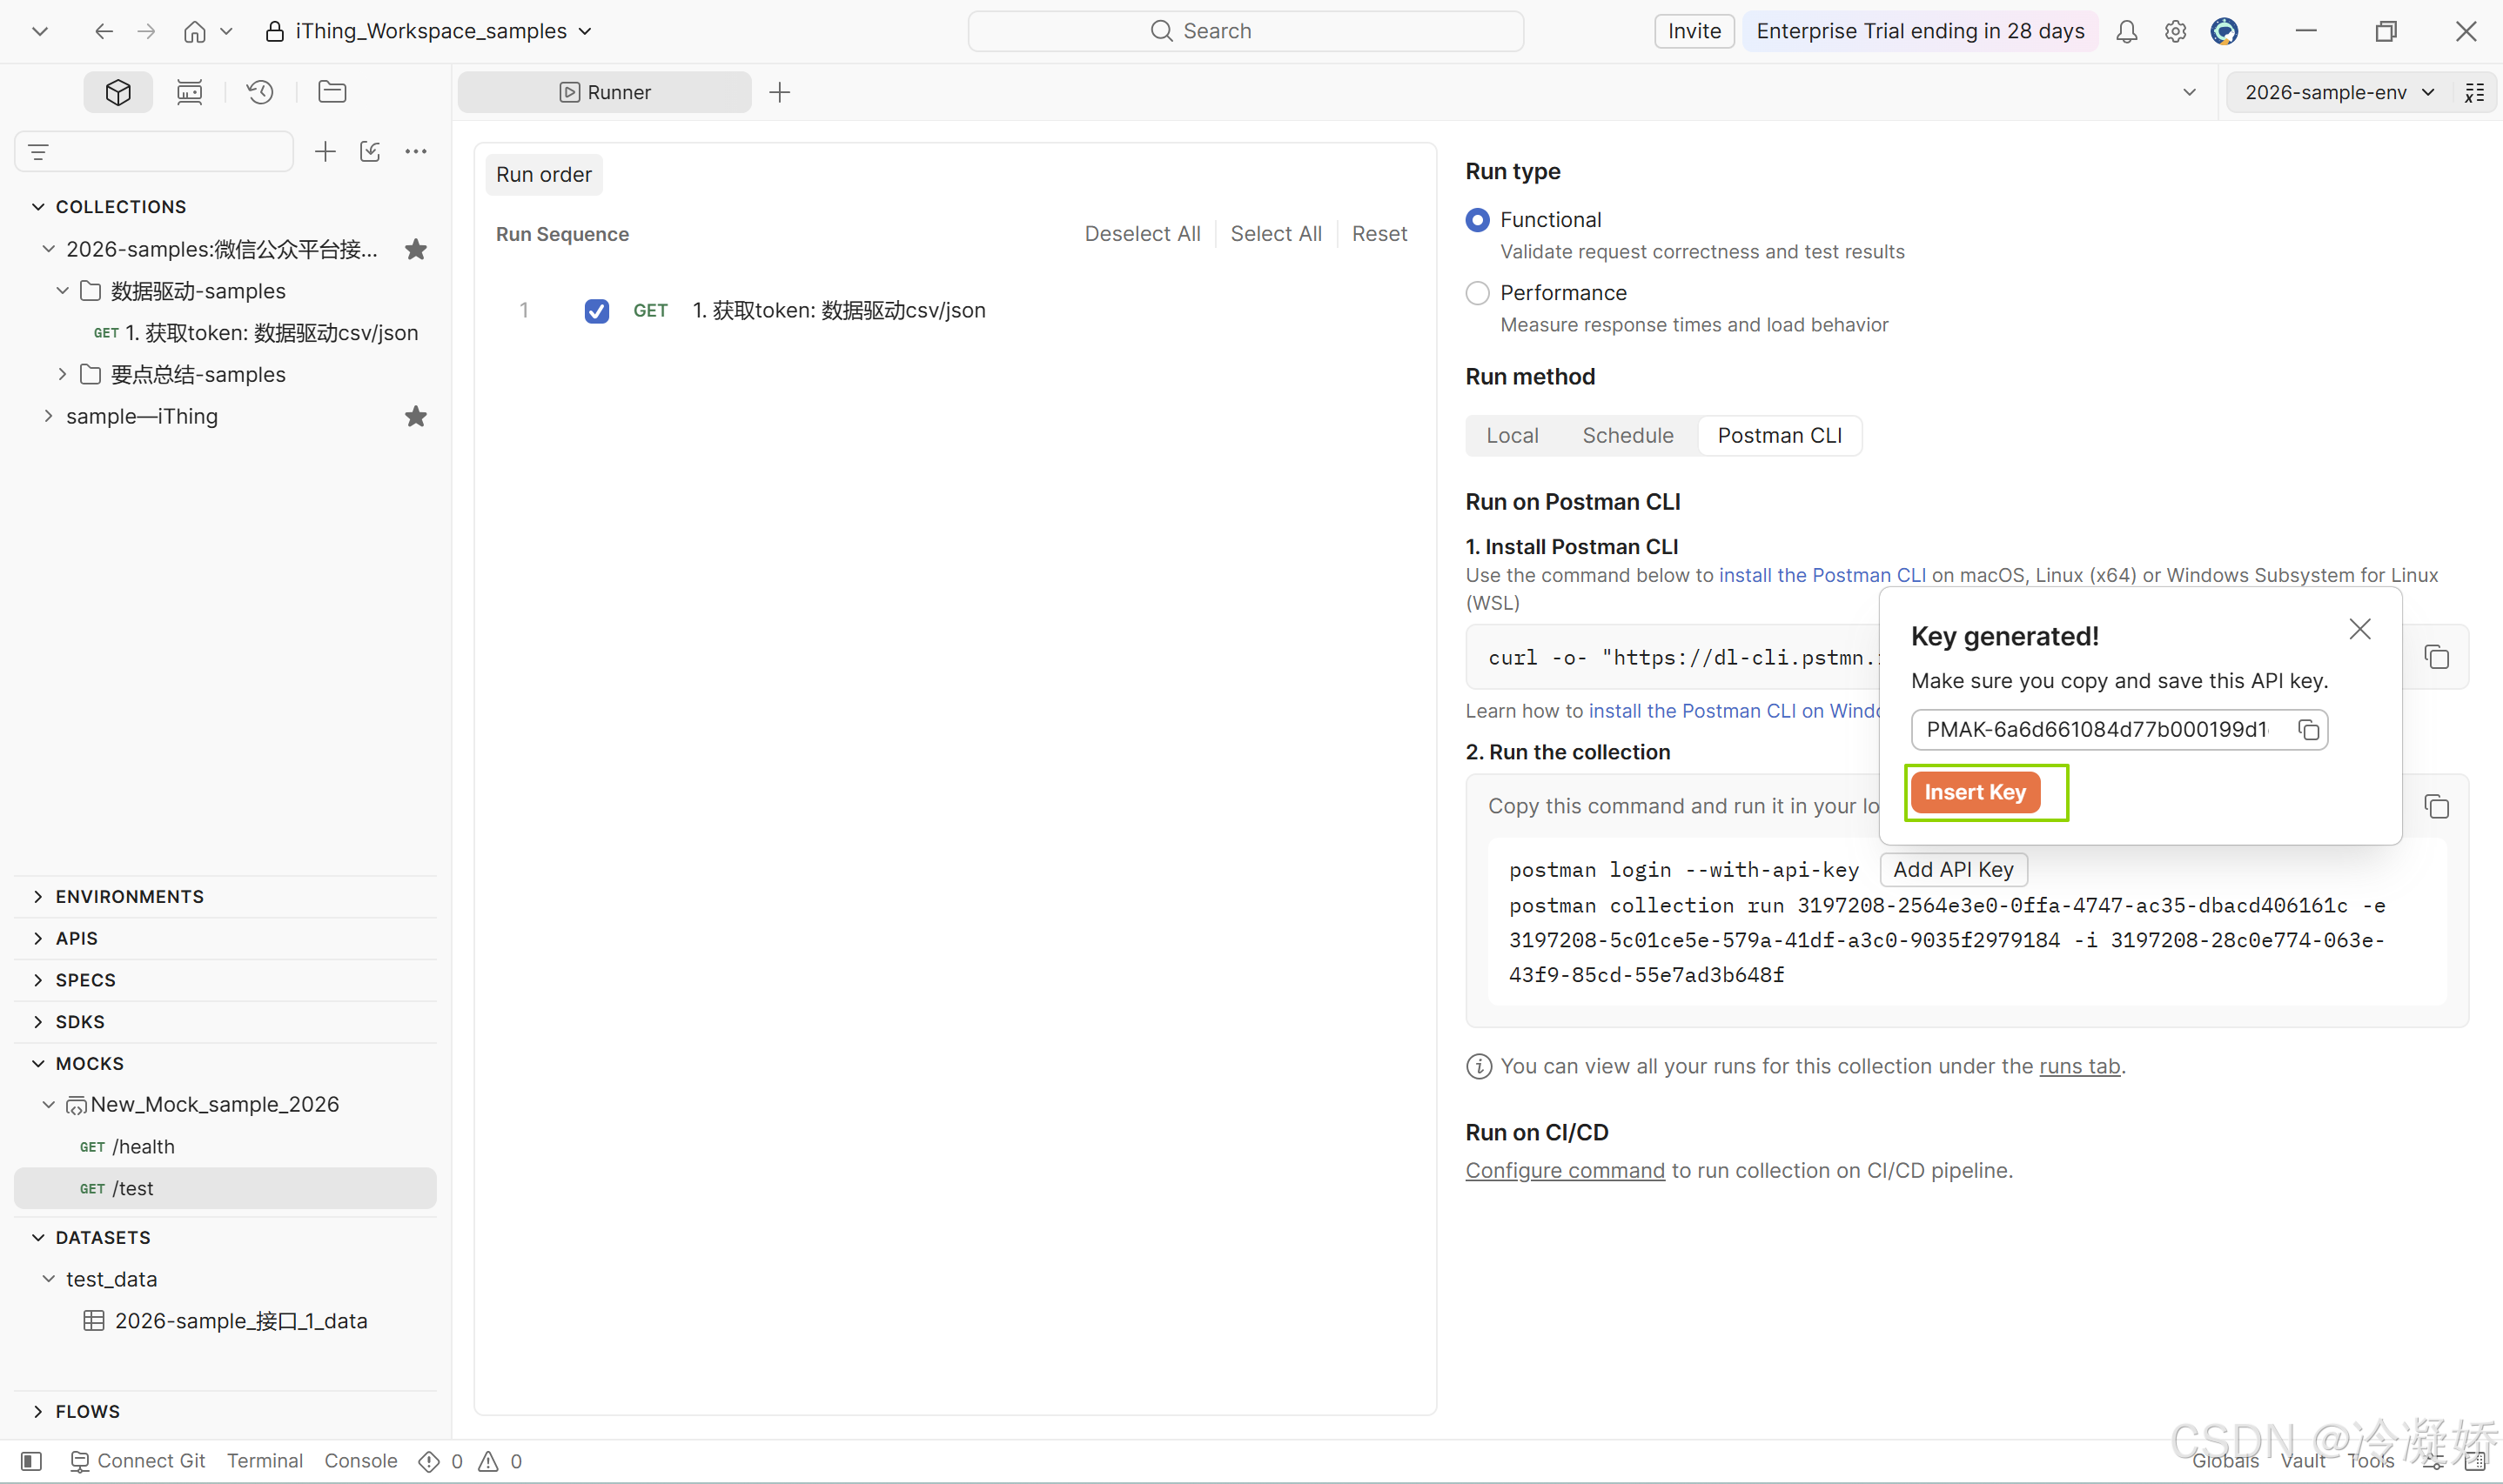The height and width of the screenshot is (1484, 2503).
Task: Click the plus icon to create new collection
Action: 325,152
